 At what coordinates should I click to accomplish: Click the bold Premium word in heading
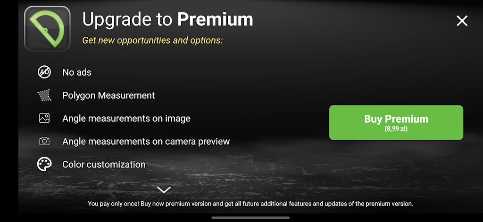215,19
